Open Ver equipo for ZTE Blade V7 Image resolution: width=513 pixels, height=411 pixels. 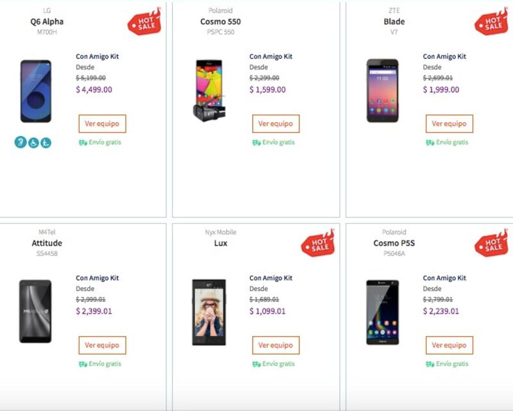click(x=449, y=124)
